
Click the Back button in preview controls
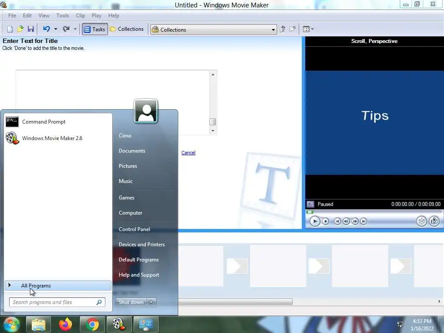tap(337, 221)
